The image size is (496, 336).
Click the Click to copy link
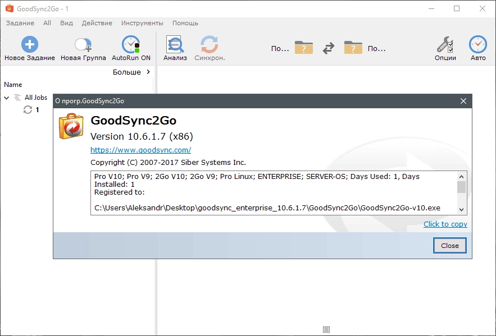[445, 224]
